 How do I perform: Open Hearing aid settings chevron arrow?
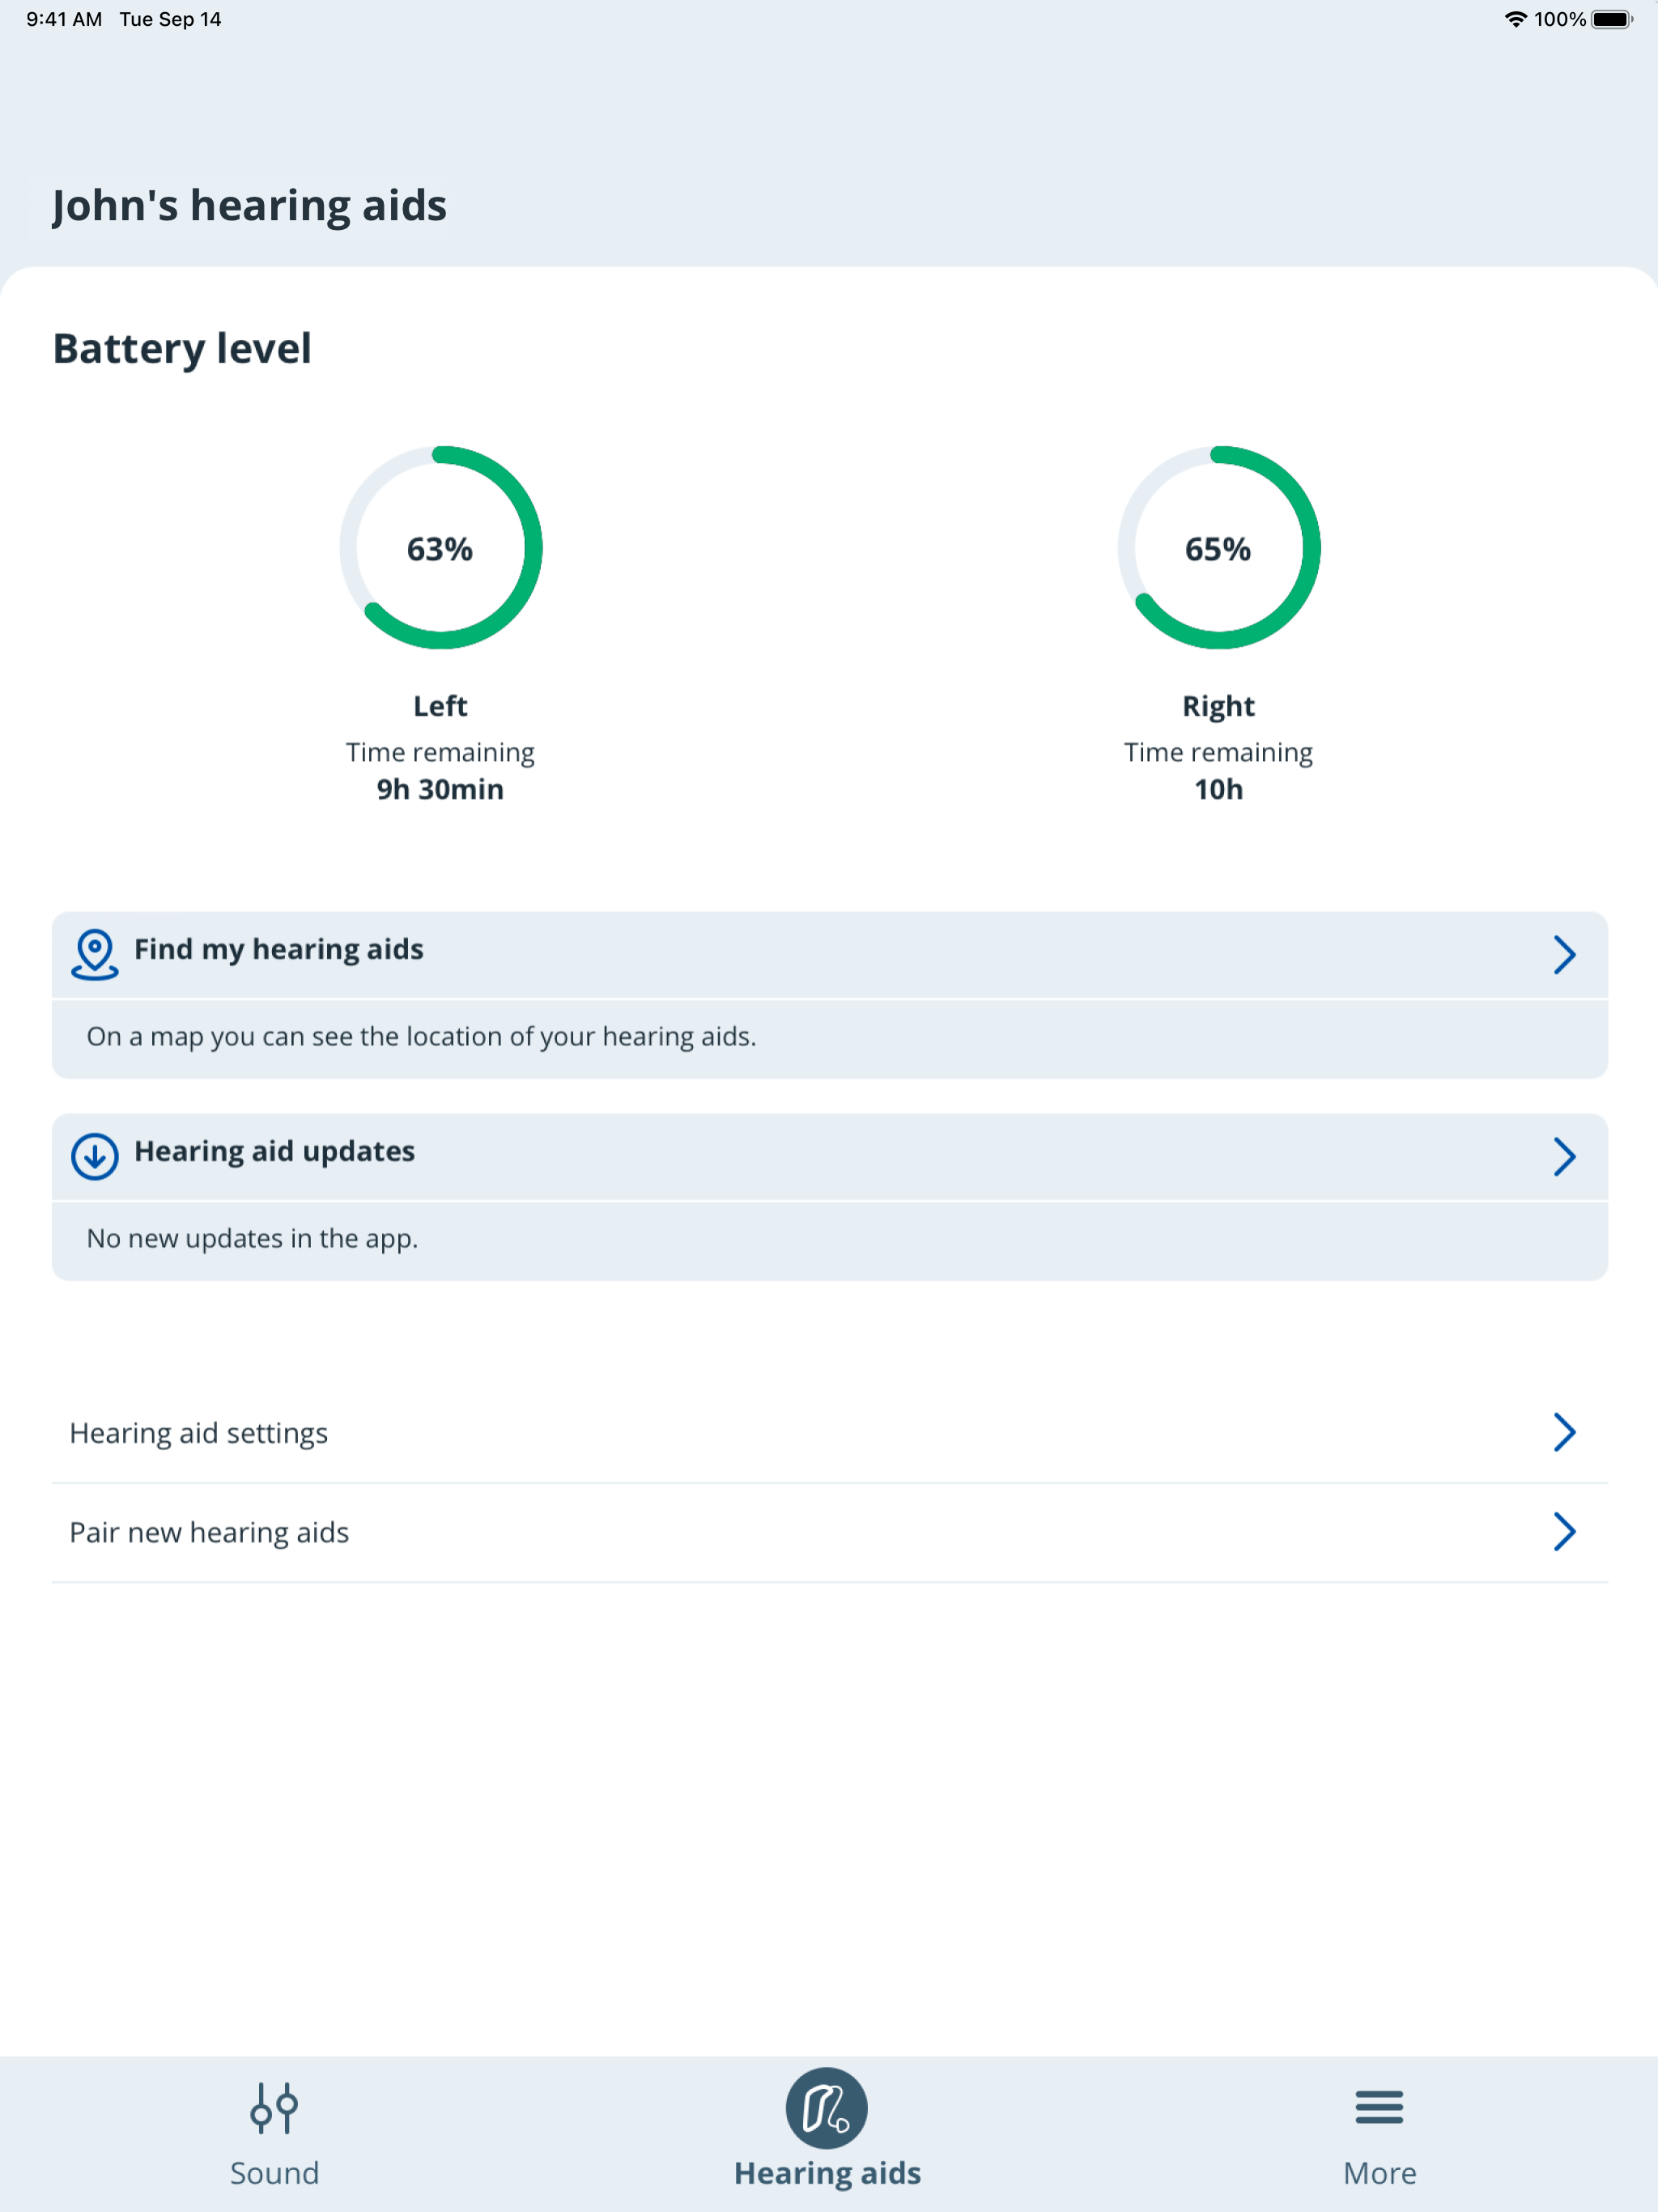1565,1432
